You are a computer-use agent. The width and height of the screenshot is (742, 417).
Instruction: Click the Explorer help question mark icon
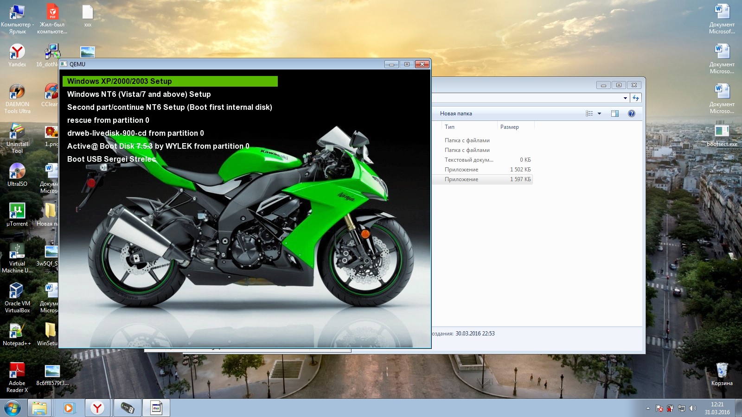[631, 114]
